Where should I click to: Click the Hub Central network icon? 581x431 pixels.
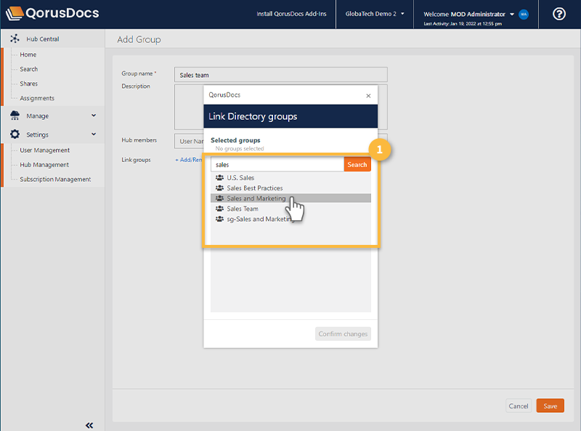coord(15,39)
